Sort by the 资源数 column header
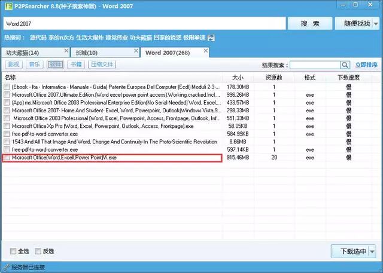The width and height of the screenshot is (383, 273). coord(274,78)
